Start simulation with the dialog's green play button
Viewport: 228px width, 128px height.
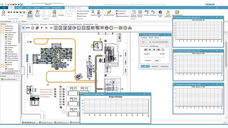click(x=150, y=50)
